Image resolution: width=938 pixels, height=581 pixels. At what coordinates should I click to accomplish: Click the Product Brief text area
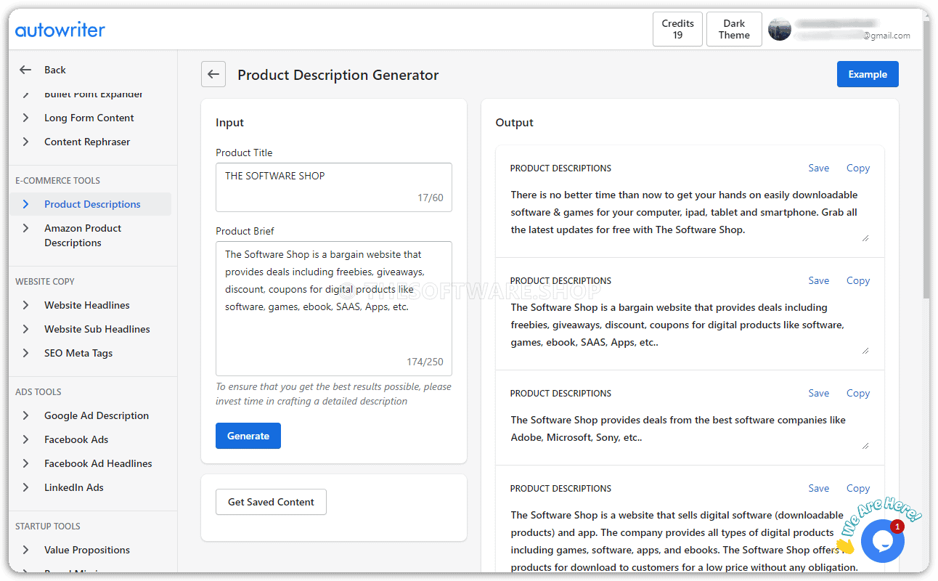click(x=334, y=309)
